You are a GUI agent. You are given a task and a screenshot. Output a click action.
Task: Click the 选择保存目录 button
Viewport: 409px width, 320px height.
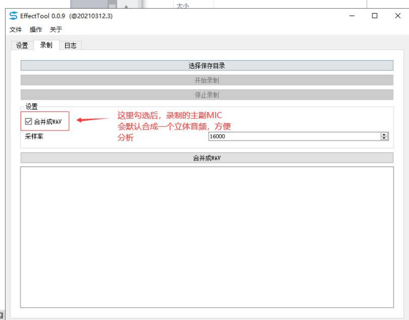point(207,66)
